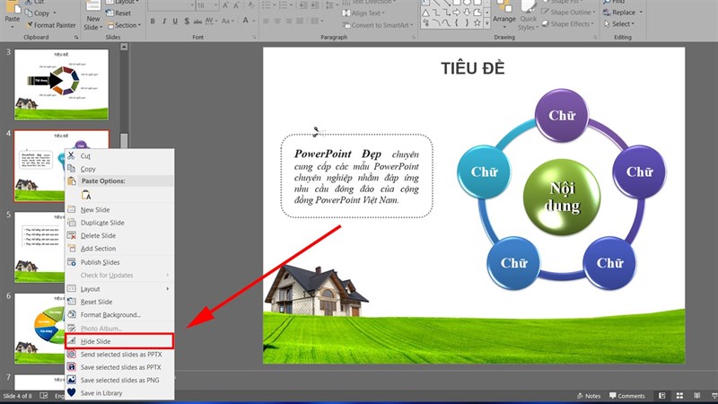Select the isosceles triangle shape
This screenshot has height=404, width=718.
(x=425, y=13)
